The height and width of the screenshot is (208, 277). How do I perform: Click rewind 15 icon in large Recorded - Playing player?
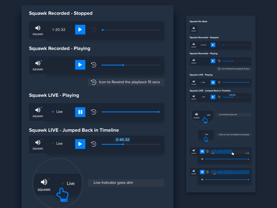point(93,65)
